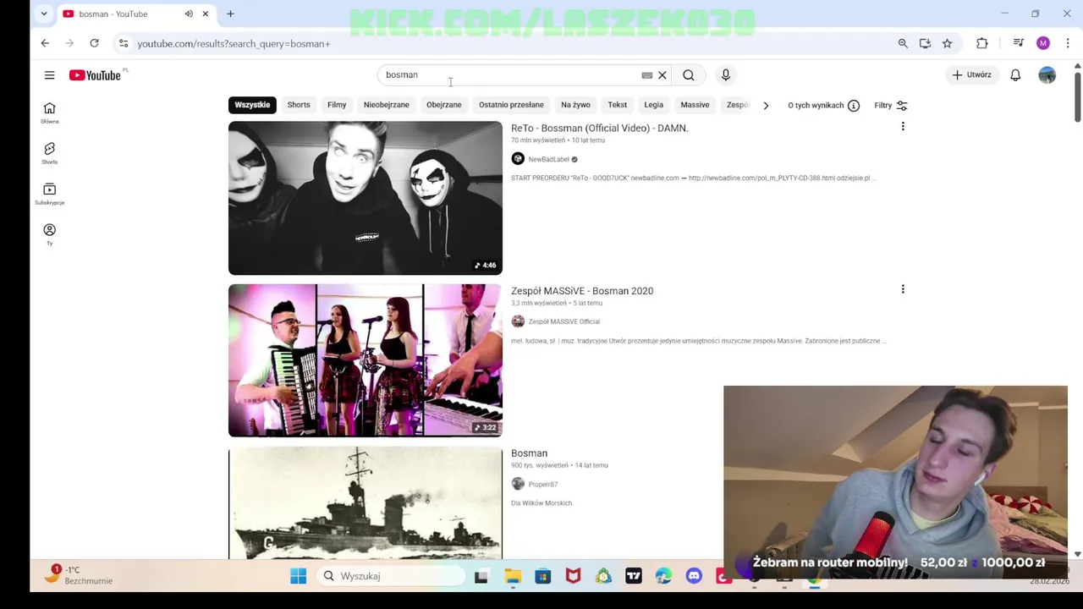Visit the Propert87 channel
Image resolution: width=1083 pixels, height=609 pixels.
click(543, 484)
